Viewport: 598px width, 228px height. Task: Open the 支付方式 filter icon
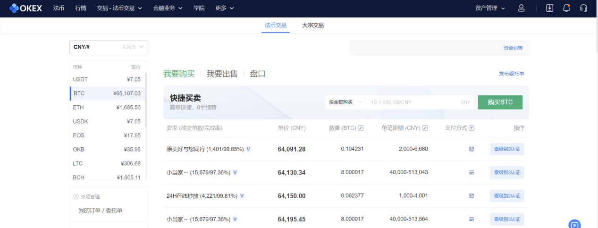pyautogui.click(x=472, y=128)
